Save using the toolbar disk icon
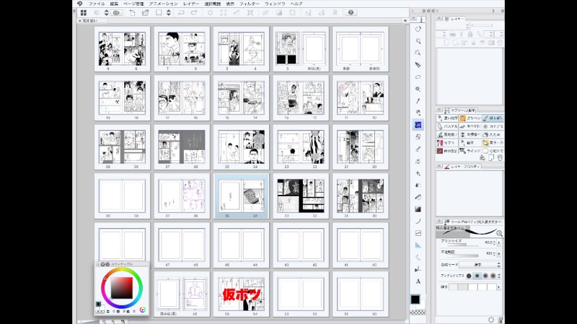577x324 pixels. click(x=159, y=12)
